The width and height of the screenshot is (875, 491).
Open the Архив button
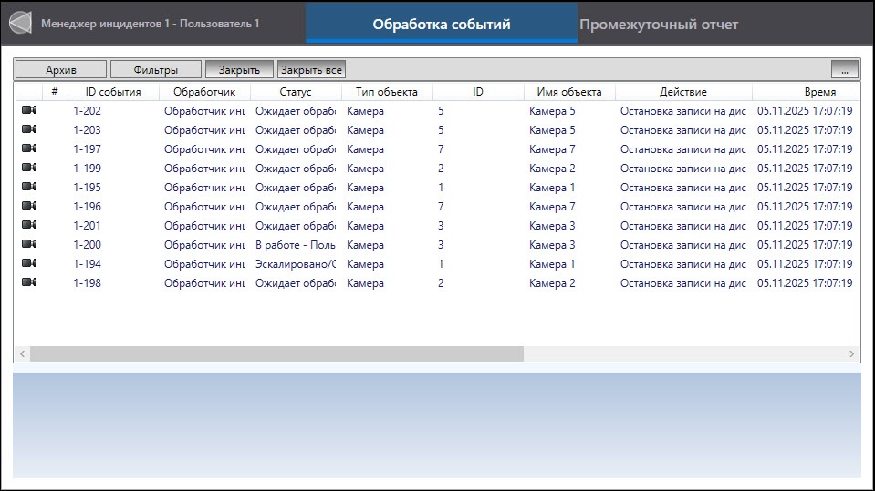click(61, 69)
